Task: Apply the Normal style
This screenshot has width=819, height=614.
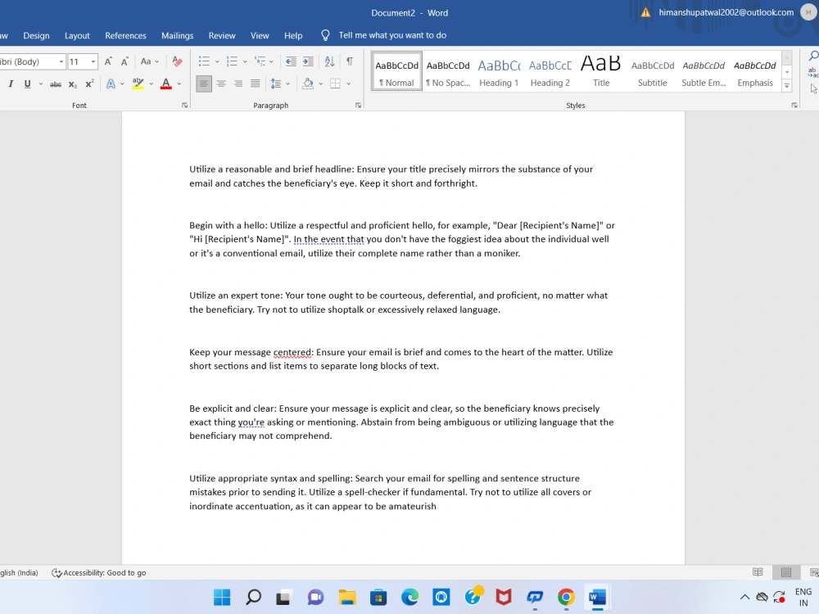Action: click(397, 72)
